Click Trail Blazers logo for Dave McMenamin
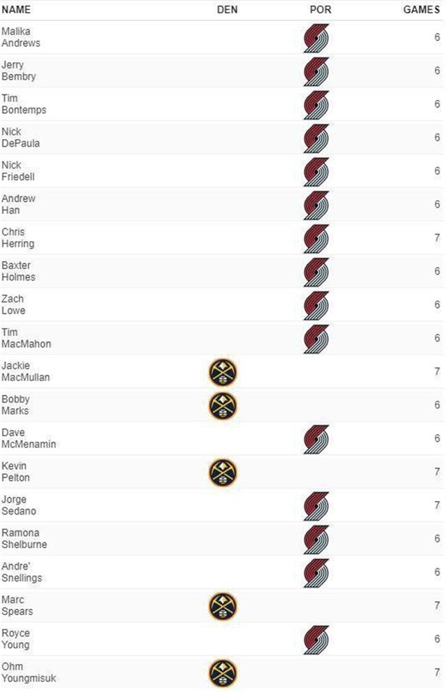 click(x=316, y=439)
